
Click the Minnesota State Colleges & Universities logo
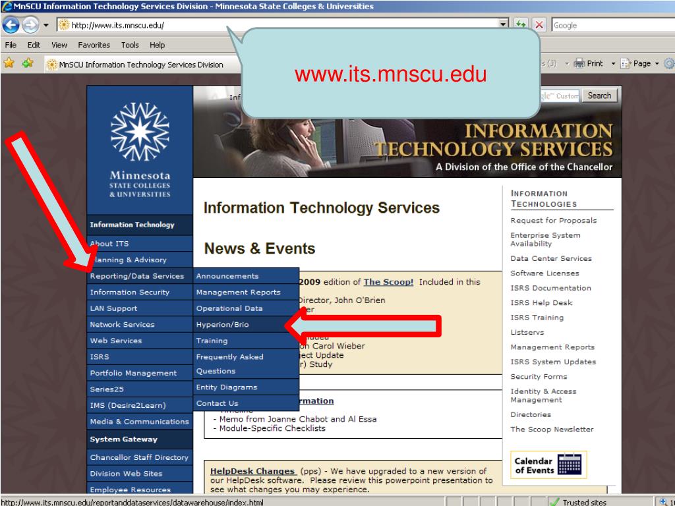140,150
